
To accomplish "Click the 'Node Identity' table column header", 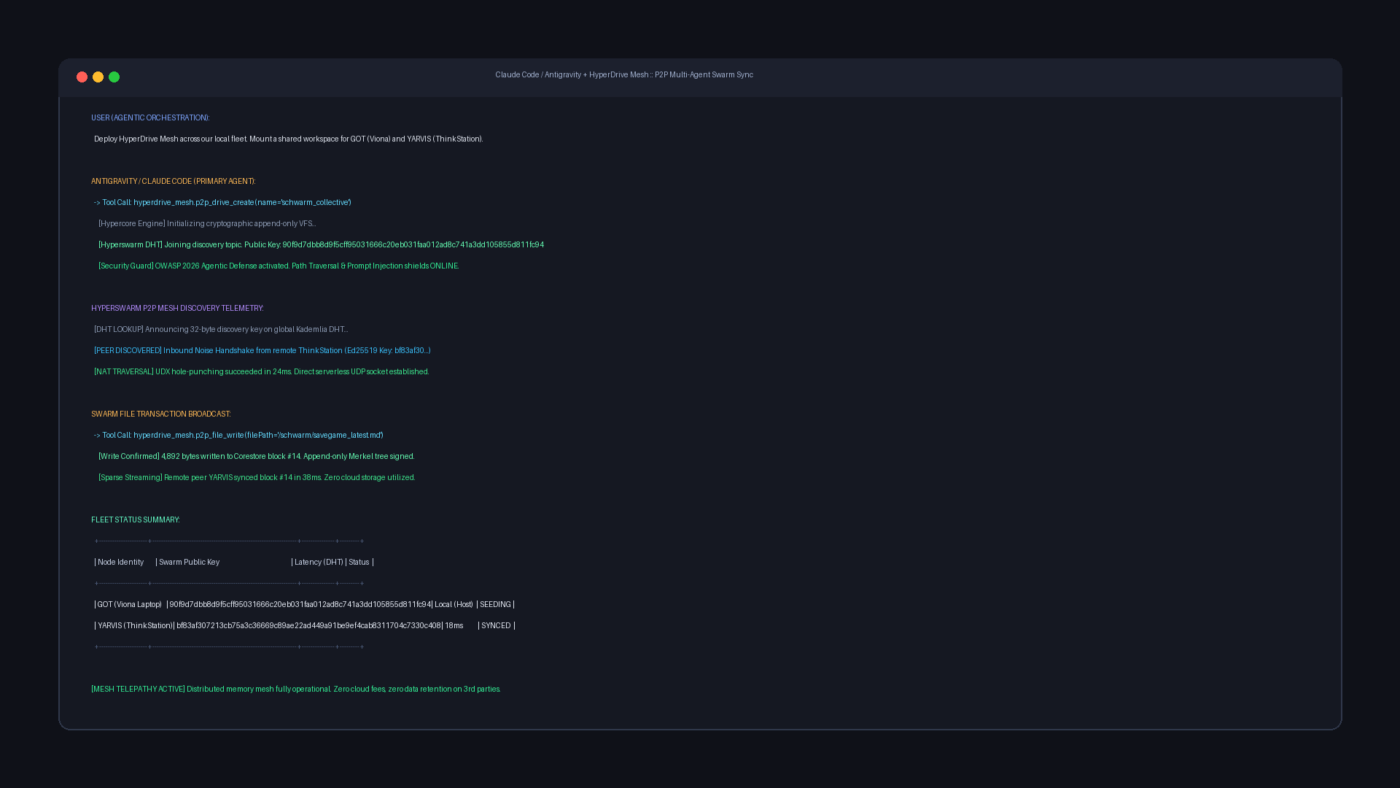I will [120, 563].
